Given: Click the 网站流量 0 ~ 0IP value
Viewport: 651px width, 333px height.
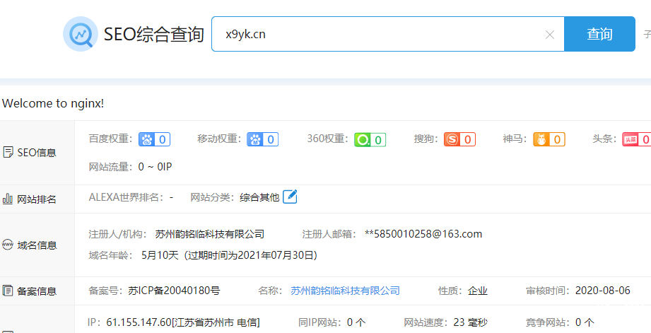Looking at the screenshot, I should coord(155,167).
